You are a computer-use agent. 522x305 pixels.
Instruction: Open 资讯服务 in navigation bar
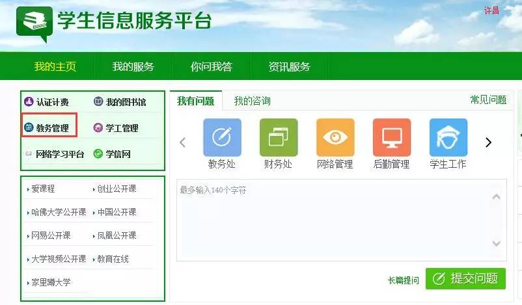[290, 66]
